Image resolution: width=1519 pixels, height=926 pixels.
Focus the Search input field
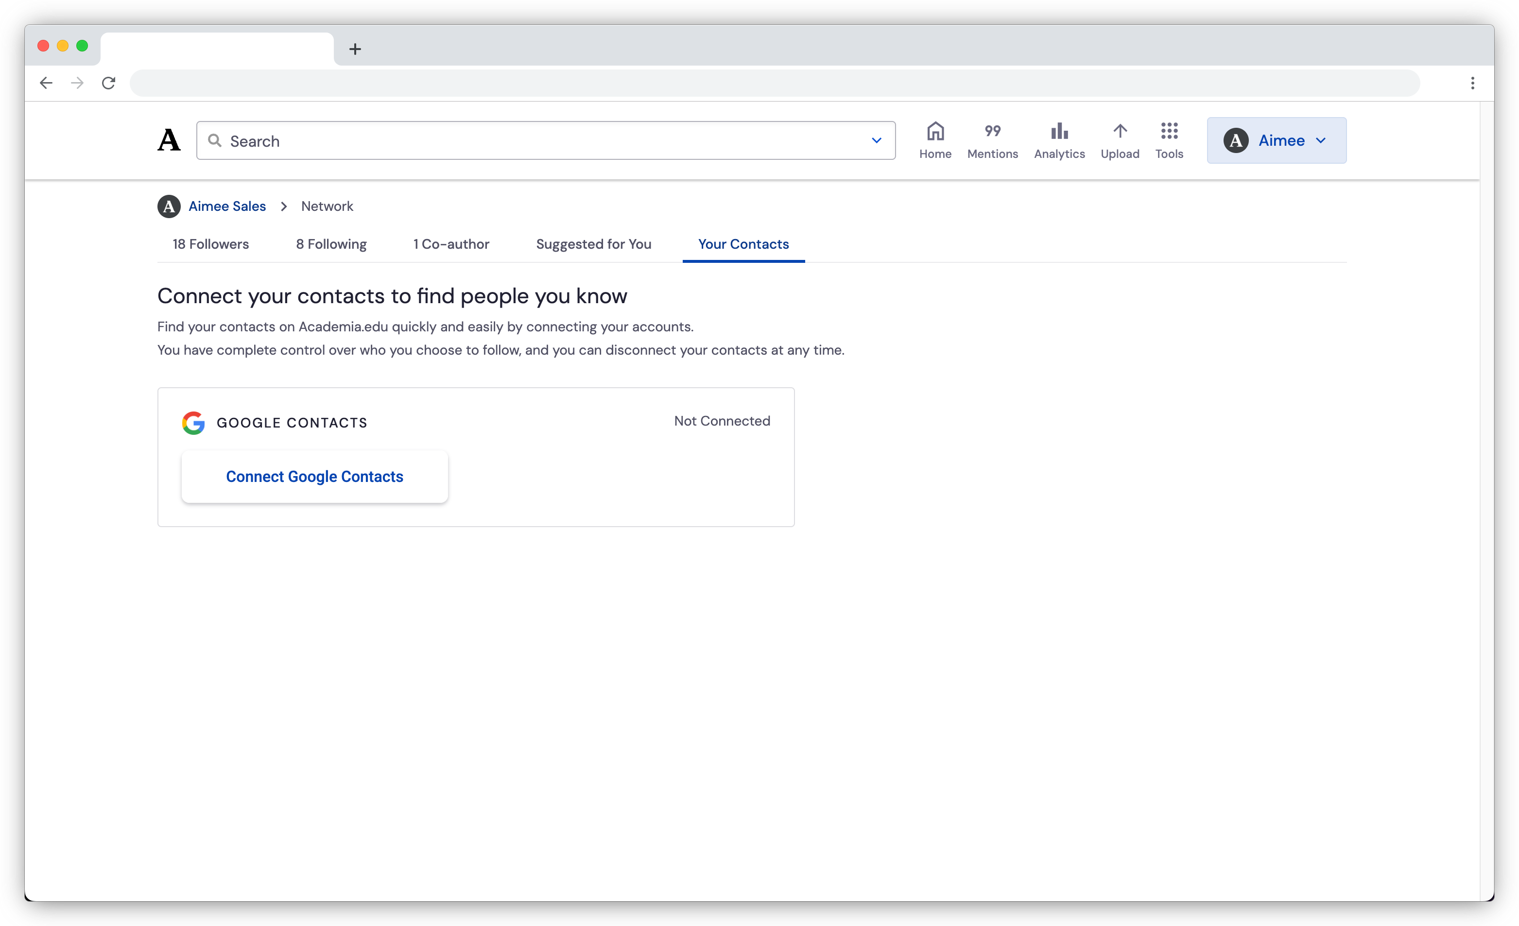tap(546, 140)
